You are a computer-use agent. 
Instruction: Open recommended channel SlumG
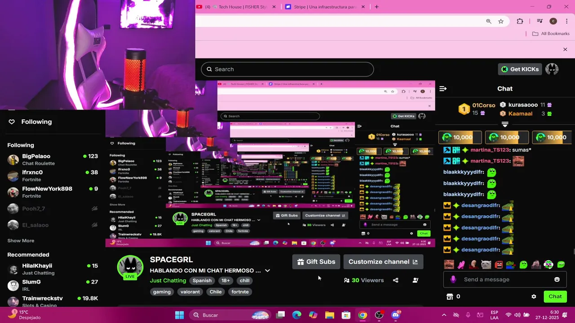tap(53, 285)
